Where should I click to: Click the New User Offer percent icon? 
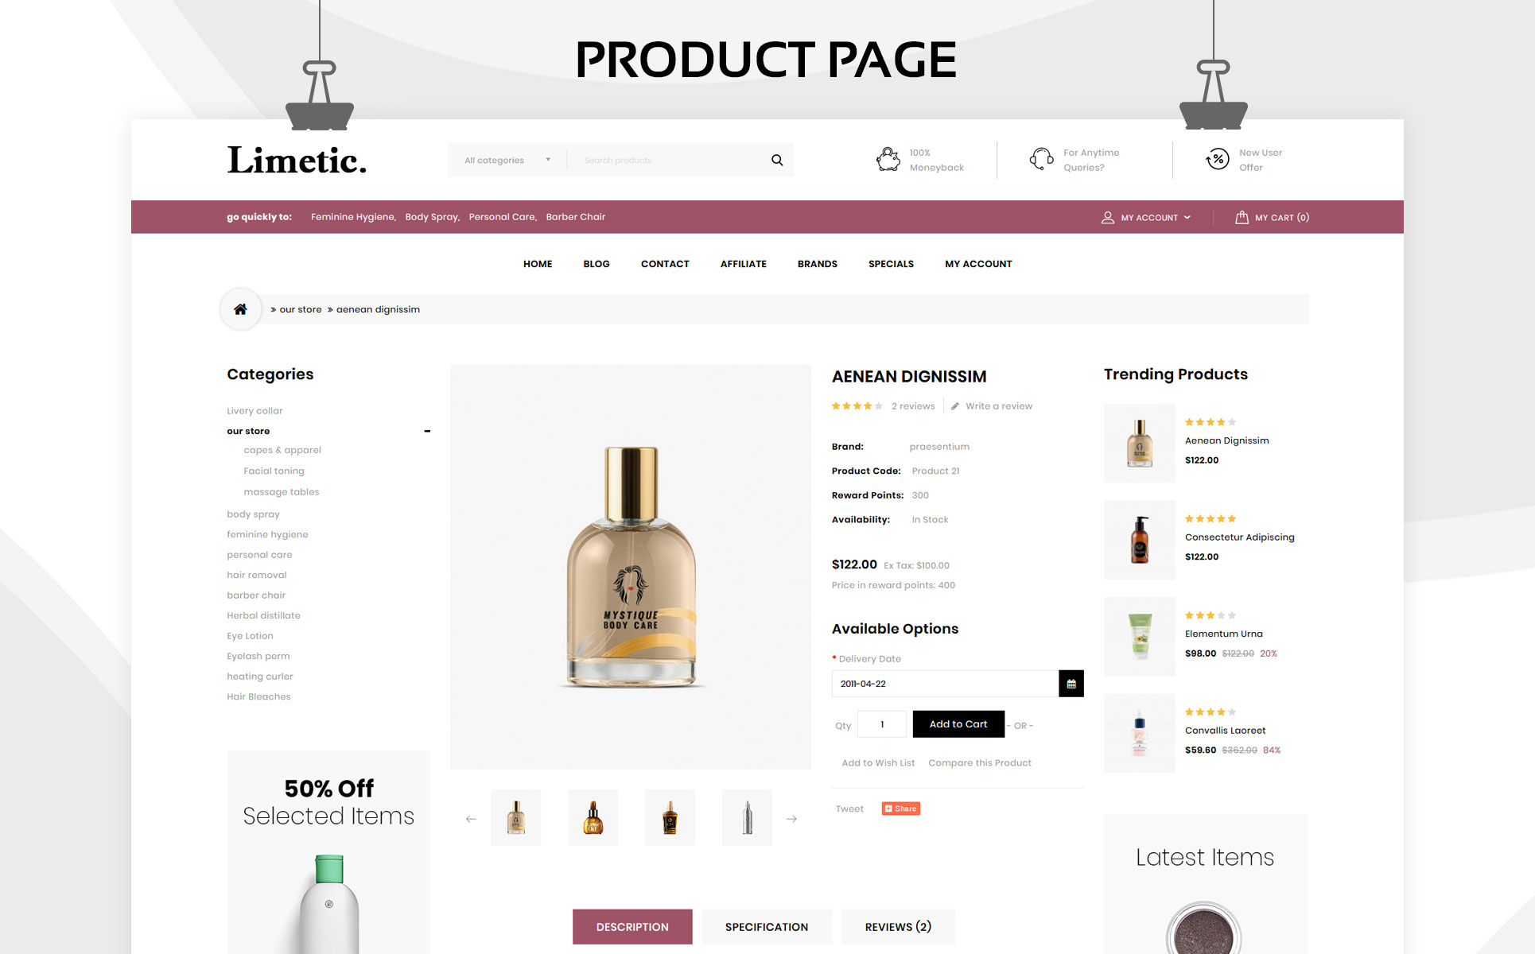1218,160
